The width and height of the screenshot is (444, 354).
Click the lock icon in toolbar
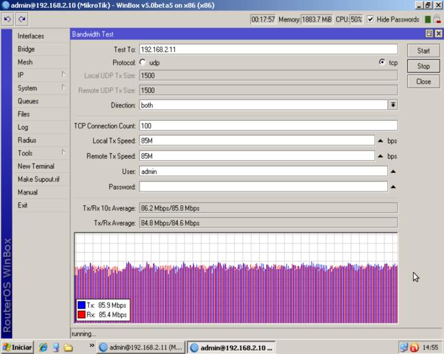pos(438,19)
